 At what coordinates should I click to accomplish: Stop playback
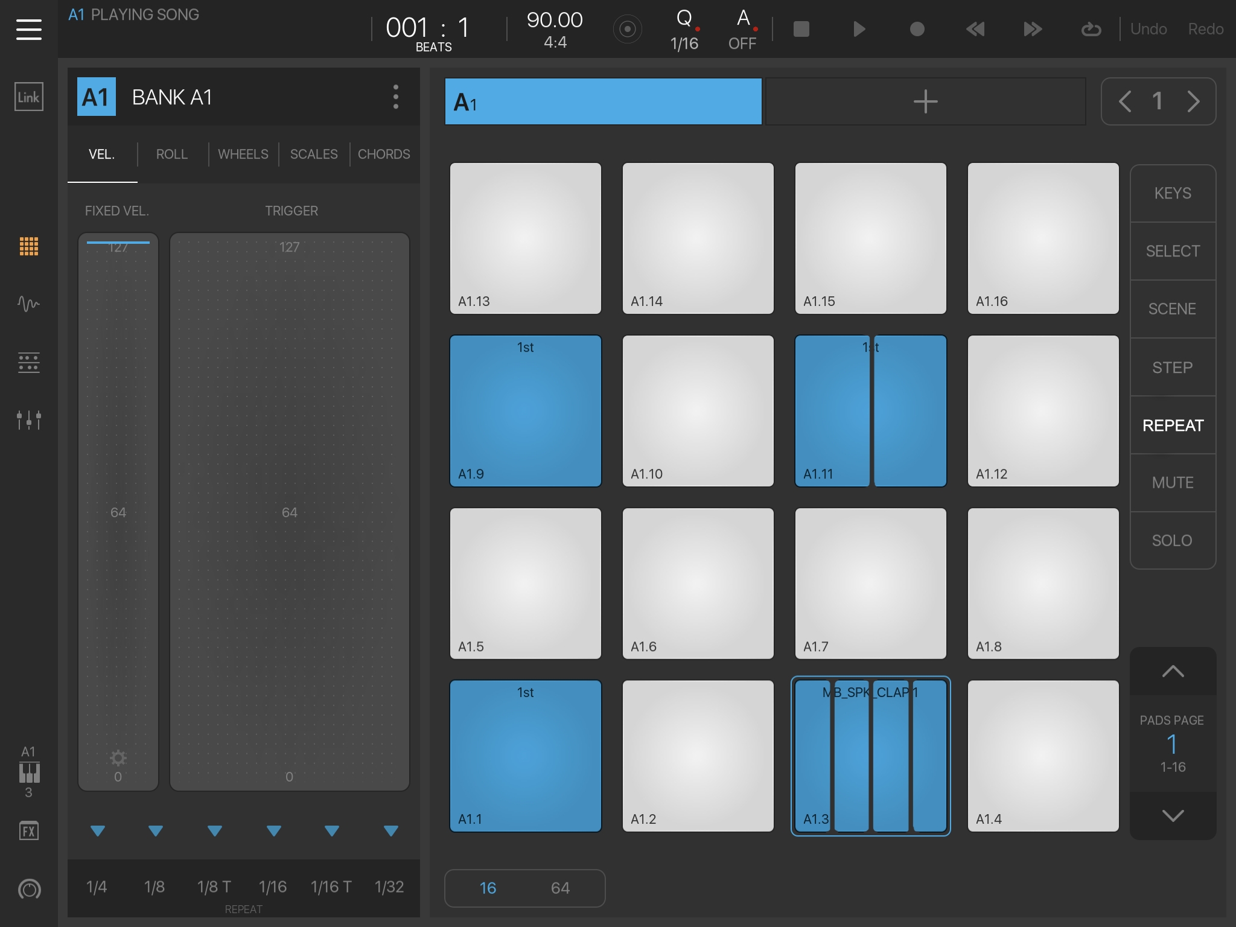[x=801, y=29]
